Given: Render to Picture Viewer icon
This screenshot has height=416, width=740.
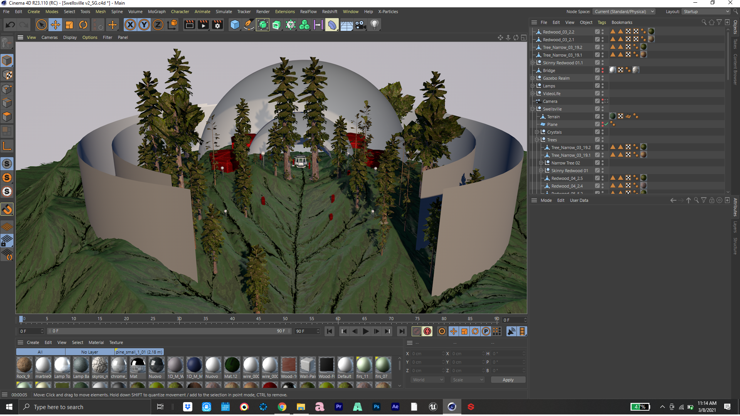Looking at the screenshot, I should pyautogui.click(x=203, y=25).
